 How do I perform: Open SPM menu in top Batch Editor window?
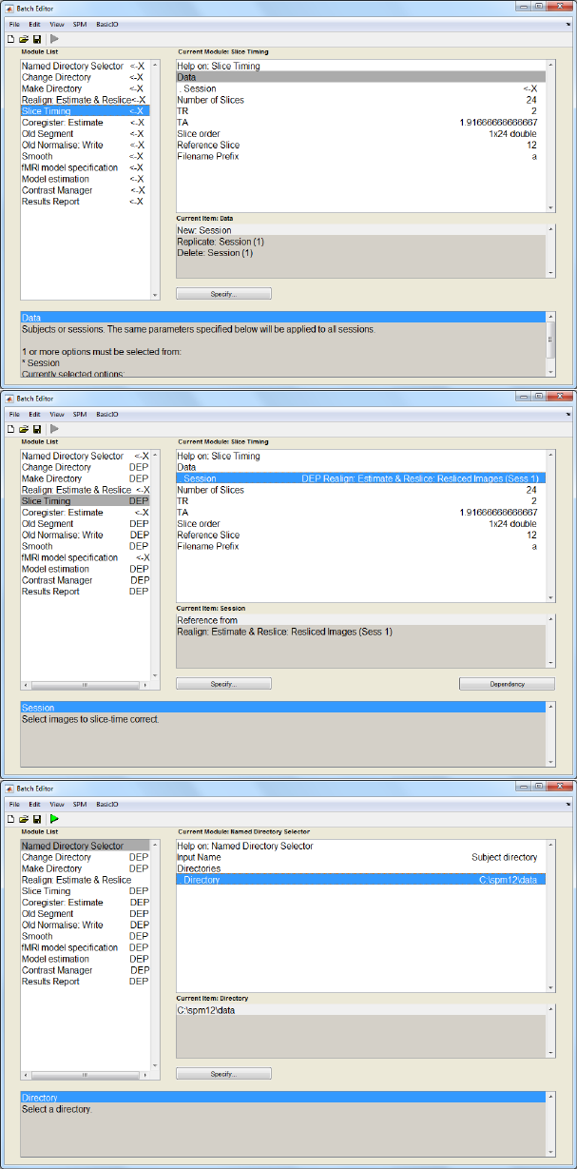(x=80, y=24)
